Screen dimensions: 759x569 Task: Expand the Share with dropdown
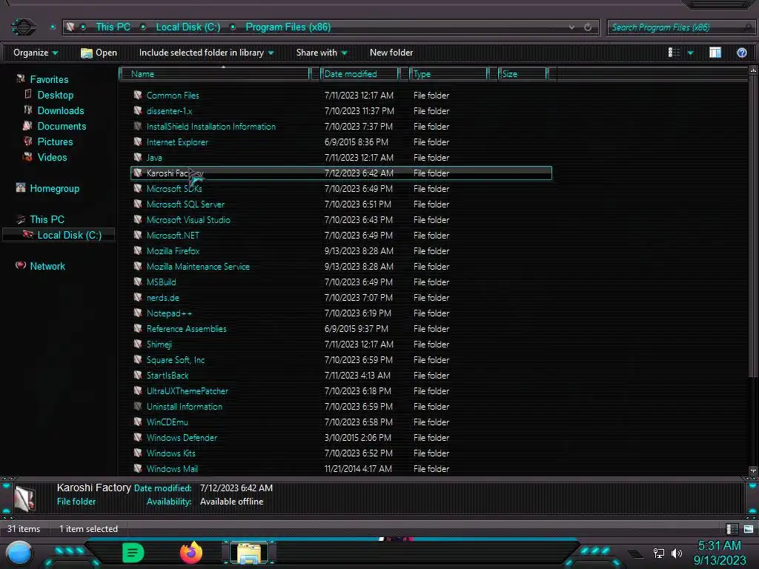(x=322, y=53)
